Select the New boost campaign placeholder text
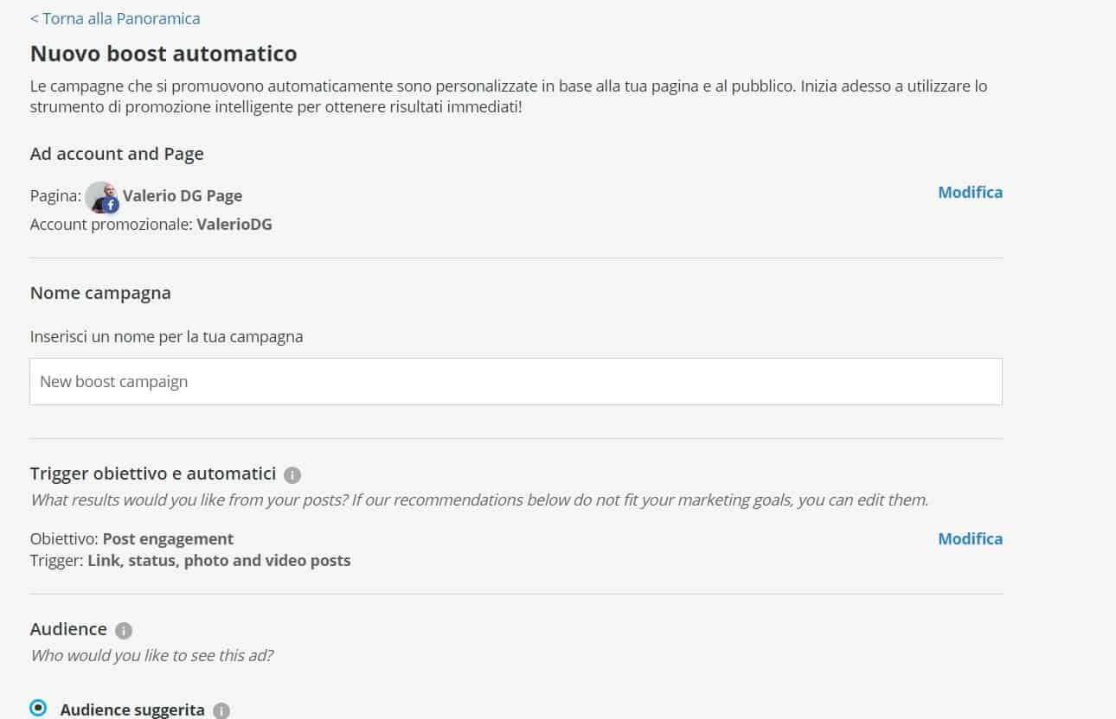Image resolution: width=1116 pixels, height=719 pixels. click(x=113, y=381)
